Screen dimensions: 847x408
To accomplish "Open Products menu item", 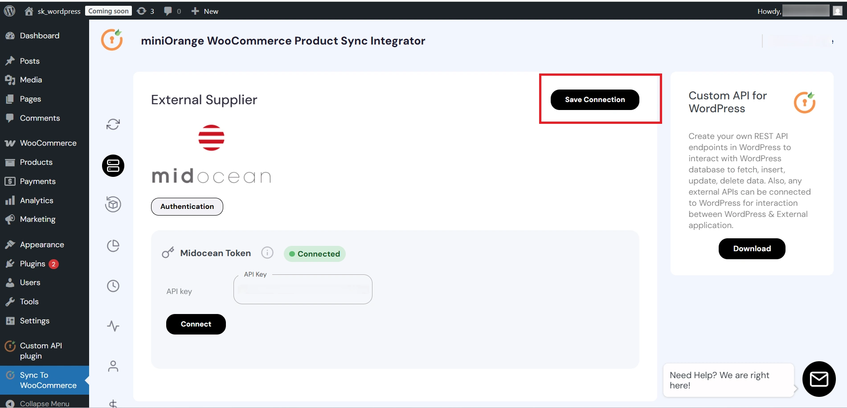I will point(45,162).
